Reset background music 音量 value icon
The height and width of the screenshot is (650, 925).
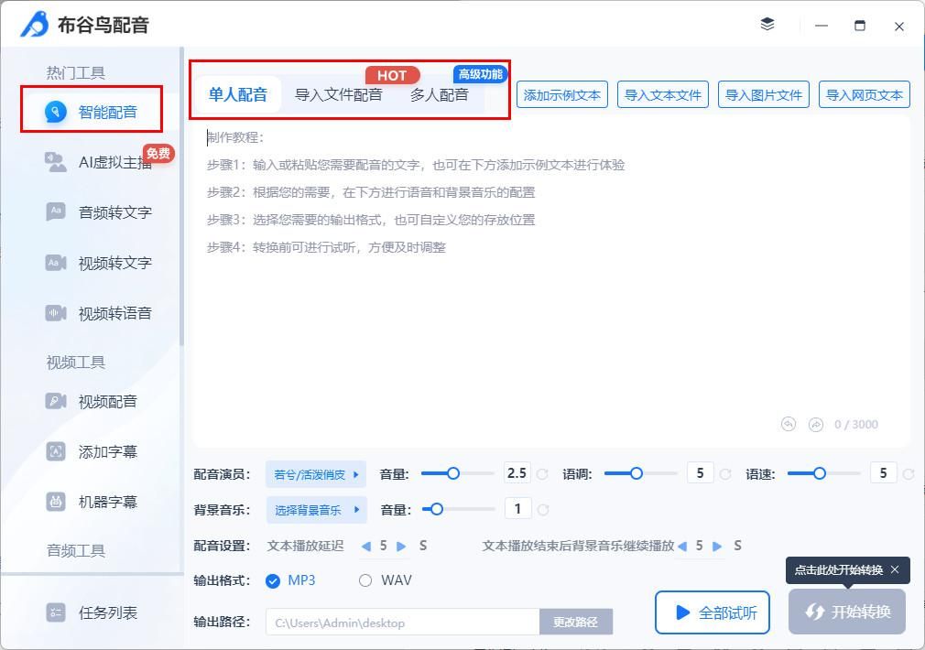point(543,510)
